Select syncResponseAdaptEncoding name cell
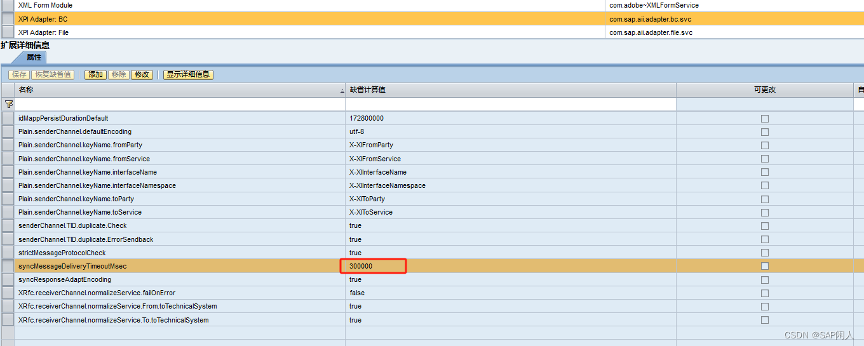This screenshot has height=346, width=864. click(180, 280)
